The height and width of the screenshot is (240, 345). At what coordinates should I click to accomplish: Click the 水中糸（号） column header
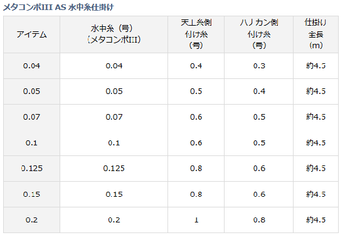point(114,34)
